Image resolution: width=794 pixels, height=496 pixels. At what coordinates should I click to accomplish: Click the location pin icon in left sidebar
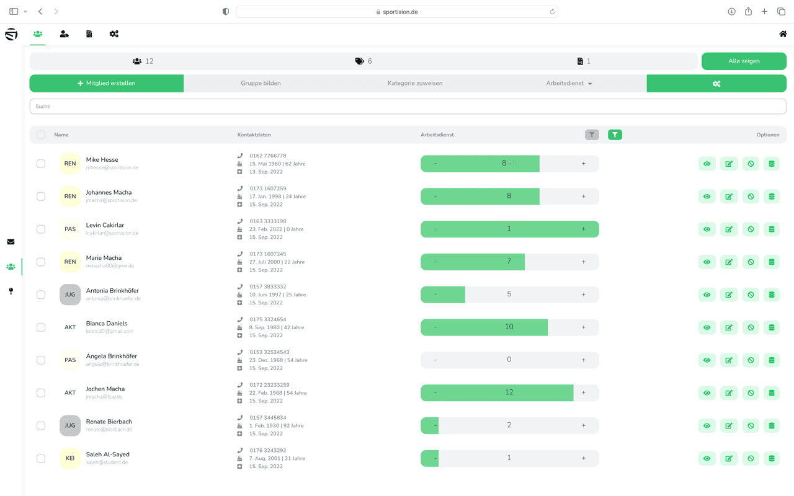(11, 291)
